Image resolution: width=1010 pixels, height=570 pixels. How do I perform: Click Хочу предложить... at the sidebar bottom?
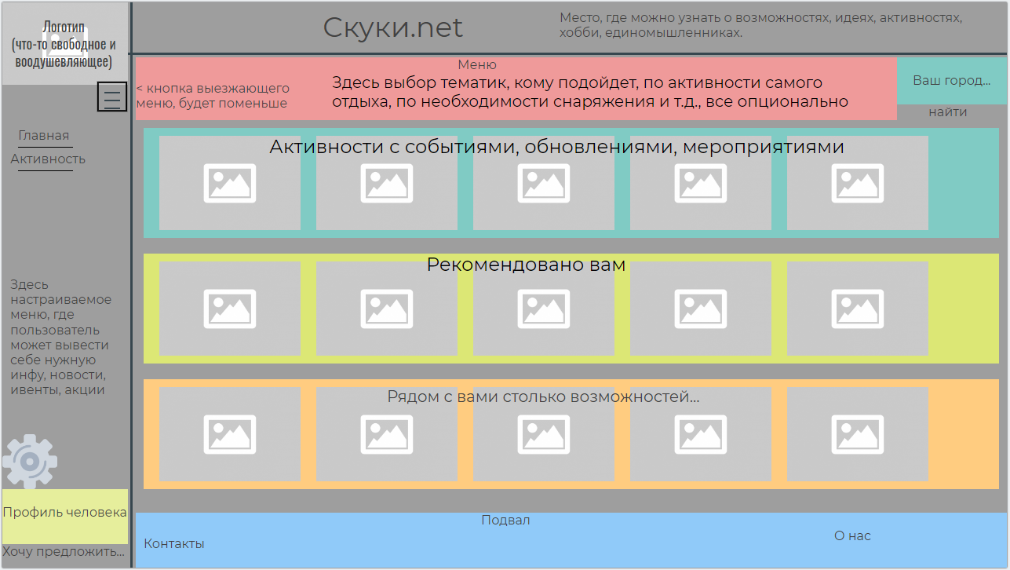63,552
